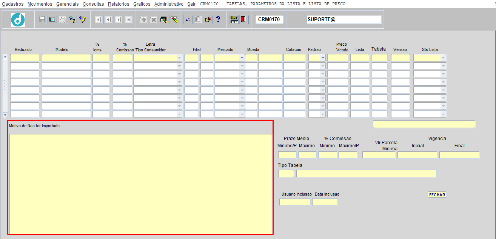Click the Tipo Tabela code field
Screen dimensions: 496x239
[286, 173]
